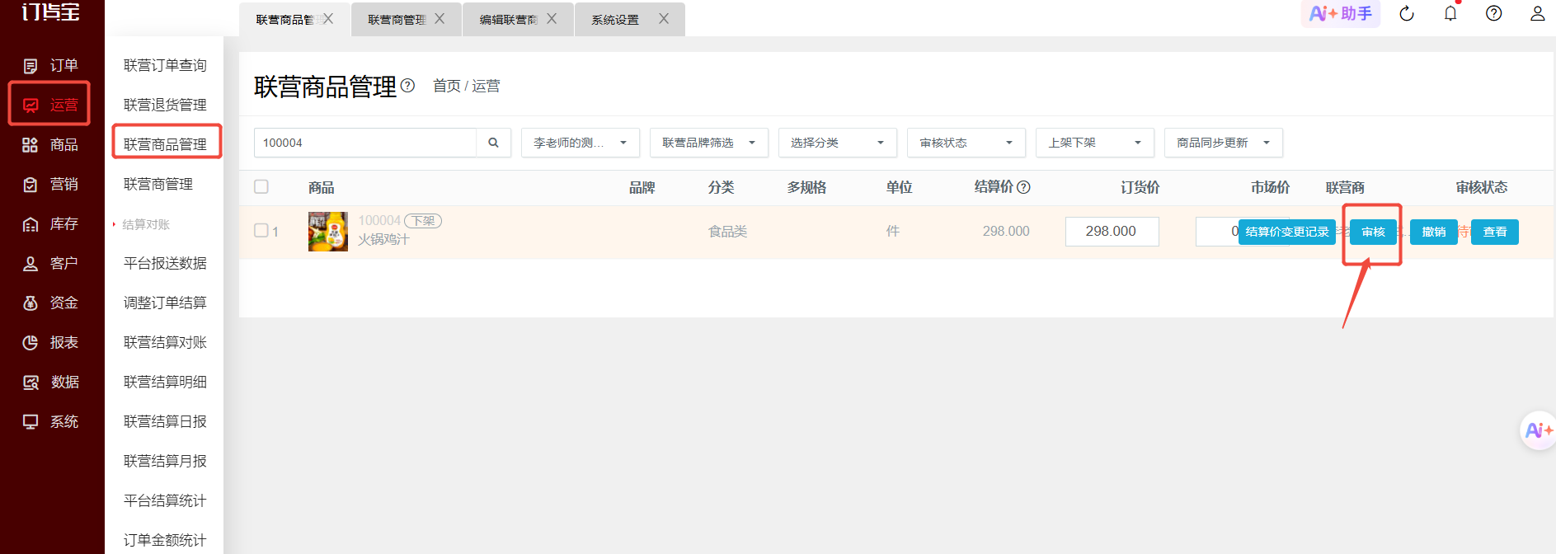The width and height of the screenshot is (1556, 554).
Task: Open 联营订单查询 submenu item
Action: (165, 65)
